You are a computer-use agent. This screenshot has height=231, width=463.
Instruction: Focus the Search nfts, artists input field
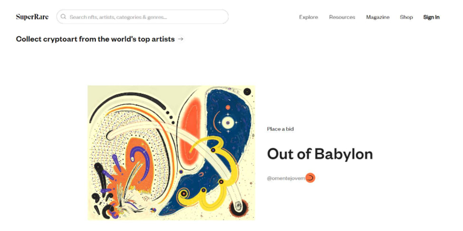(142, 17)
